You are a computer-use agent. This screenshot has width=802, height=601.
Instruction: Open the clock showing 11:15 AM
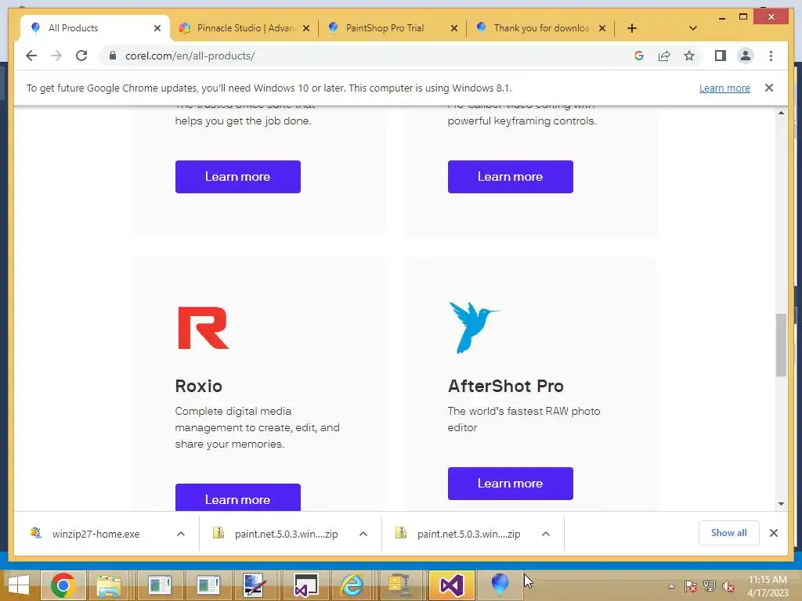[x=768, y=586]
